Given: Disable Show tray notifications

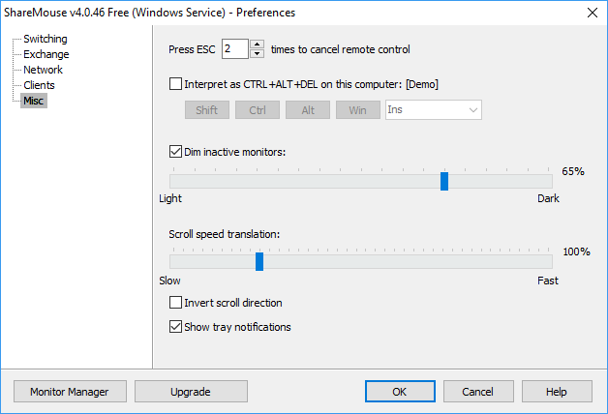Looking at the screenshot, I should 175,327.
